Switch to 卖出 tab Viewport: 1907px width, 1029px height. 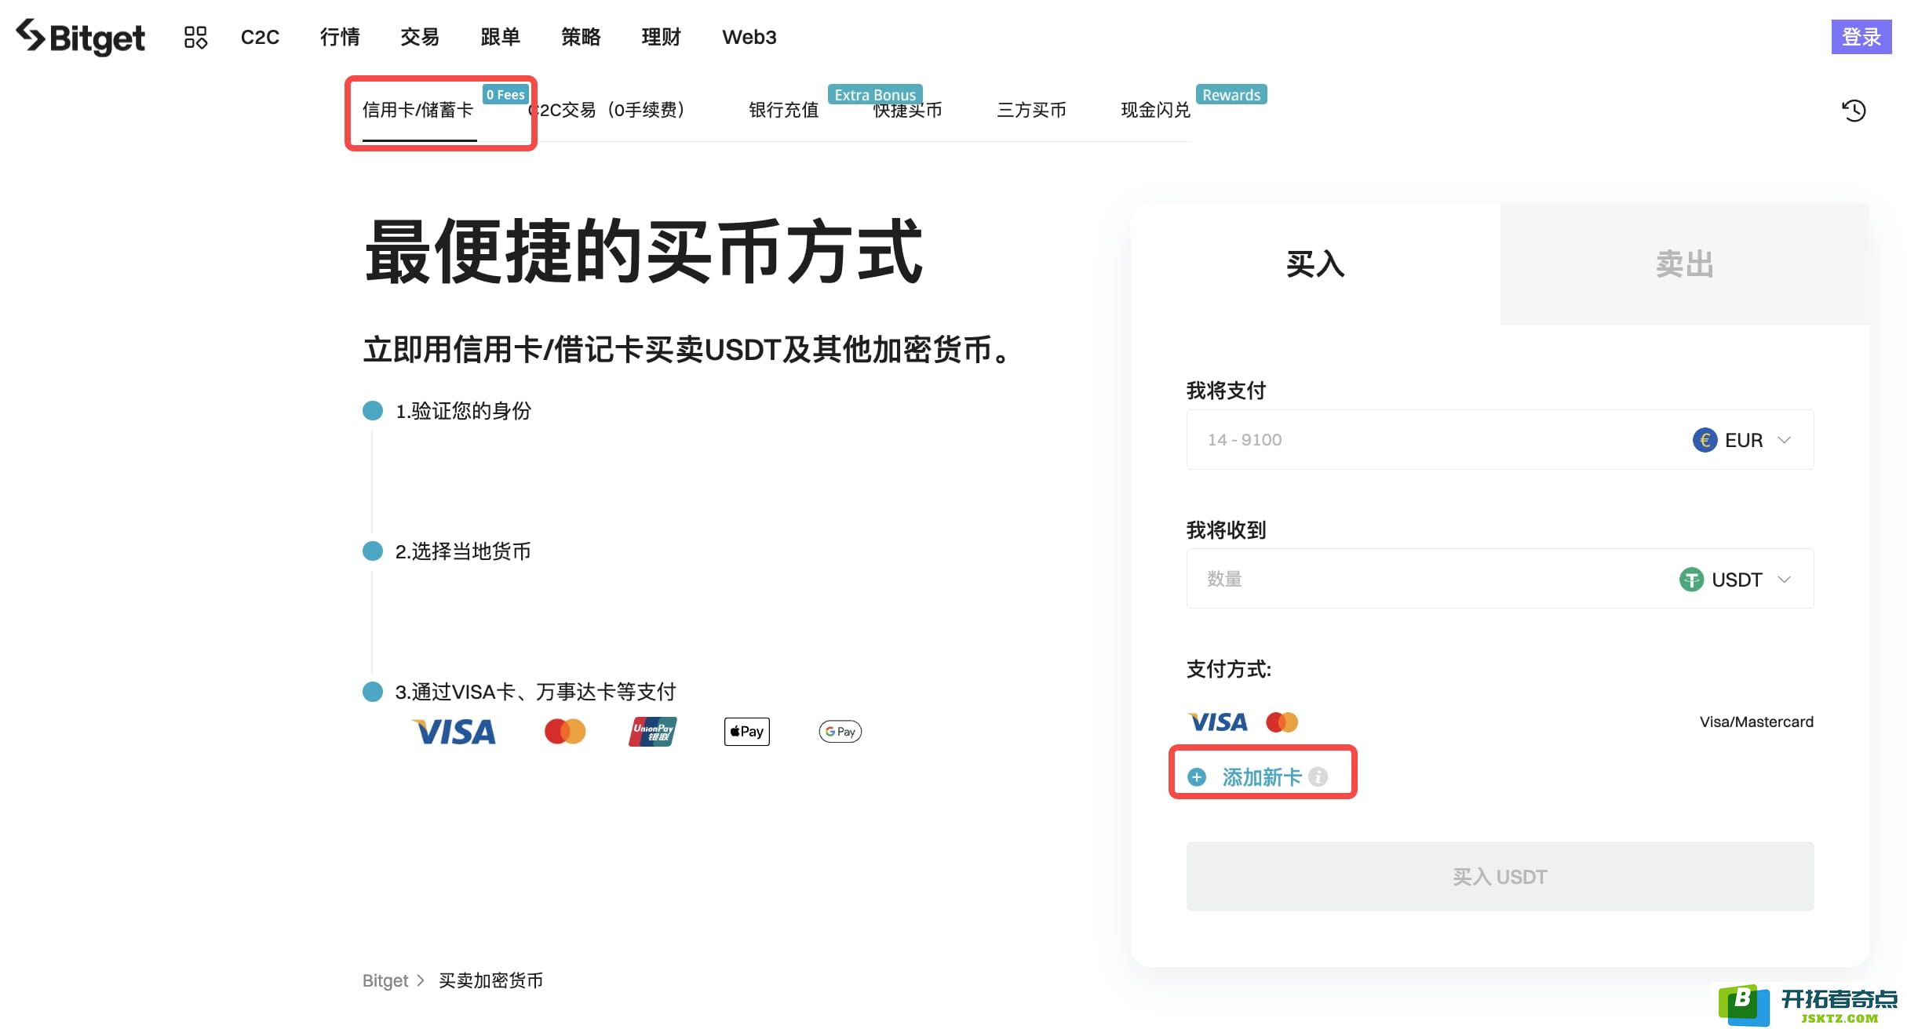[x=1685, y=264]
